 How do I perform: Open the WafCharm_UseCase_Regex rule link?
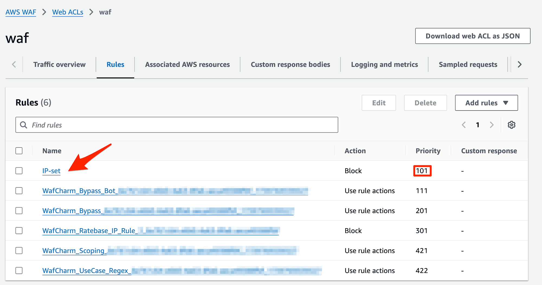coord(182,271)
